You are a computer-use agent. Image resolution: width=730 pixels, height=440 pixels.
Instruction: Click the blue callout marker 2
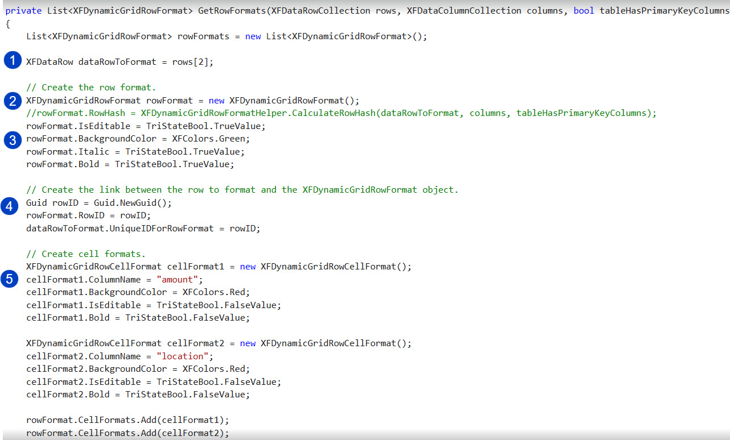(13, 101)
